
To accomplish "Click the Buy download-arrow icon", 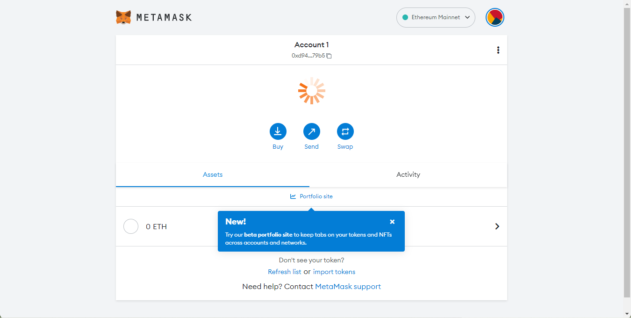I will [278, 131].
